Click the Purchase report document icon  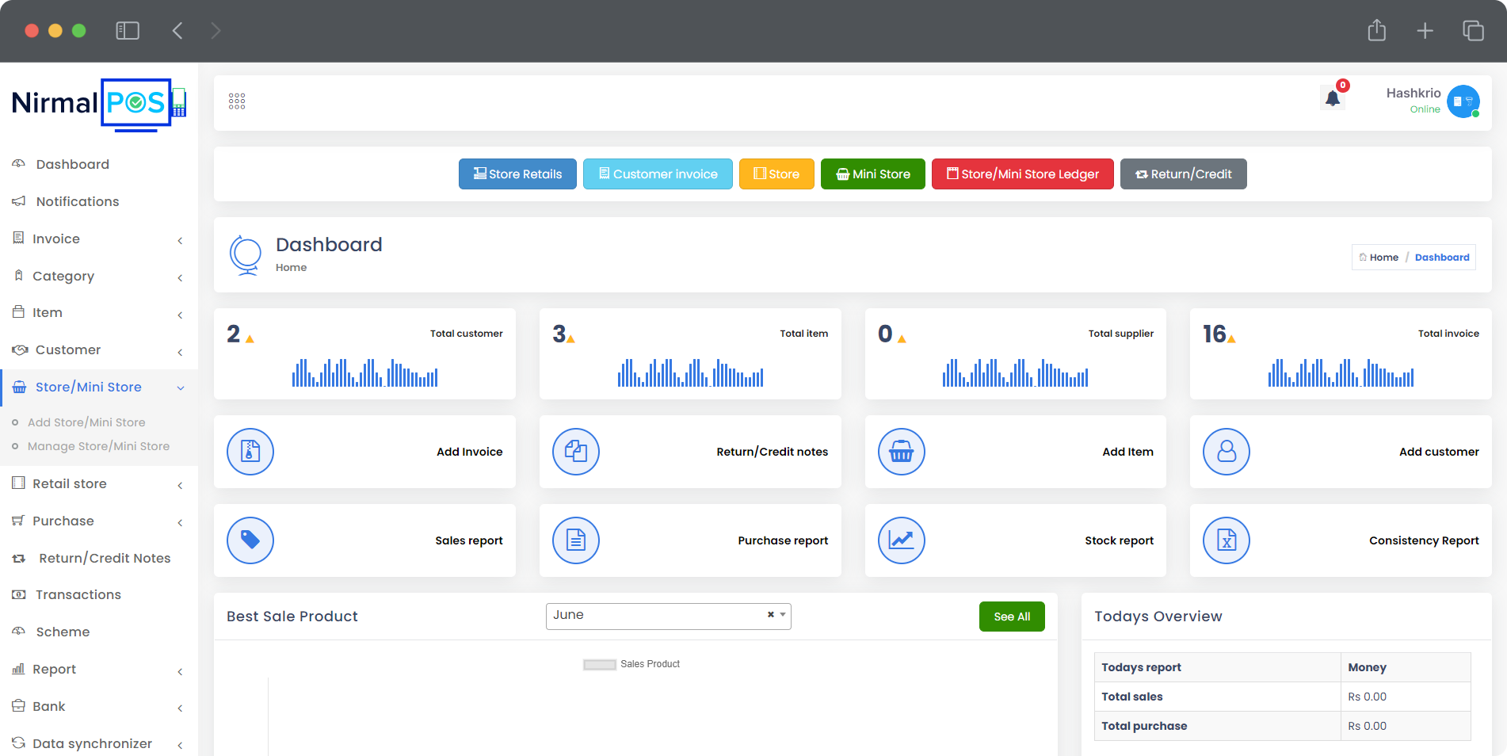576,540
